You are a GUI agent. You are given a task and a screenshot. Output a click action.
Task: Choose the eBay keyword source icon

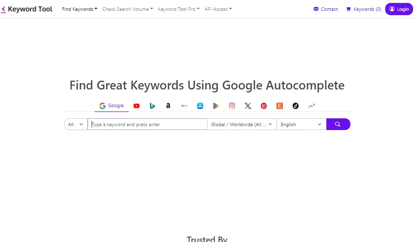click(184, 106)
